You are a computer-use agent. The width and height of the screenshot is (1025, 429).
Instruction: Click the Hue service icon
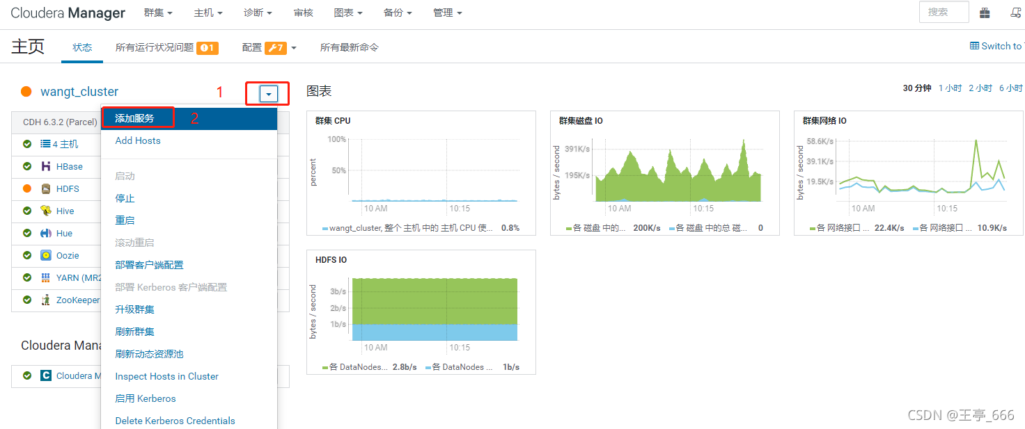tap(46, 233)
